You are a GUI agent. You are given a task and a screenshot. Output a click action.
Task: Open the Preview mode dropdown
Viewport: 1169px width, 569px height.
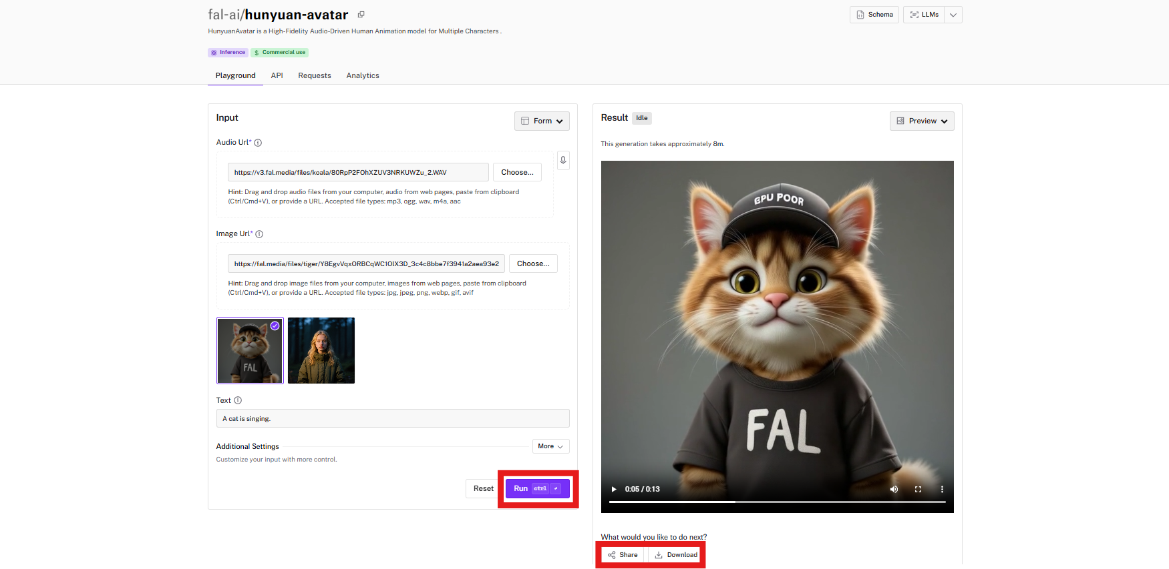click(922, 121)
